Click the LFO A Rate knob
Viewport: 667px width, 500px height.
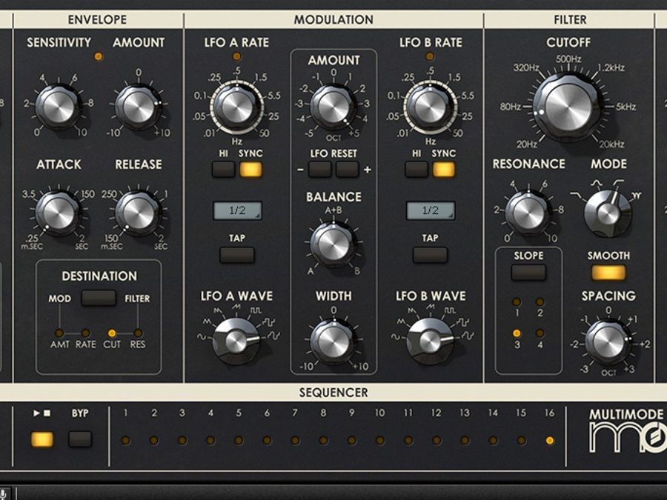point(237,106)
